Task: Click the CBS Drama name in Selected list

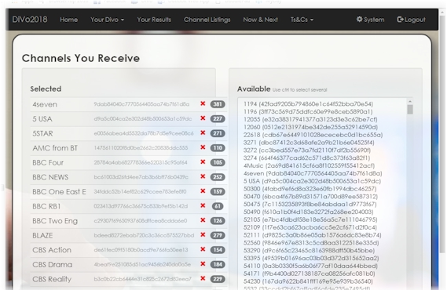Action: pyautogui.click(x=52, y=264)
